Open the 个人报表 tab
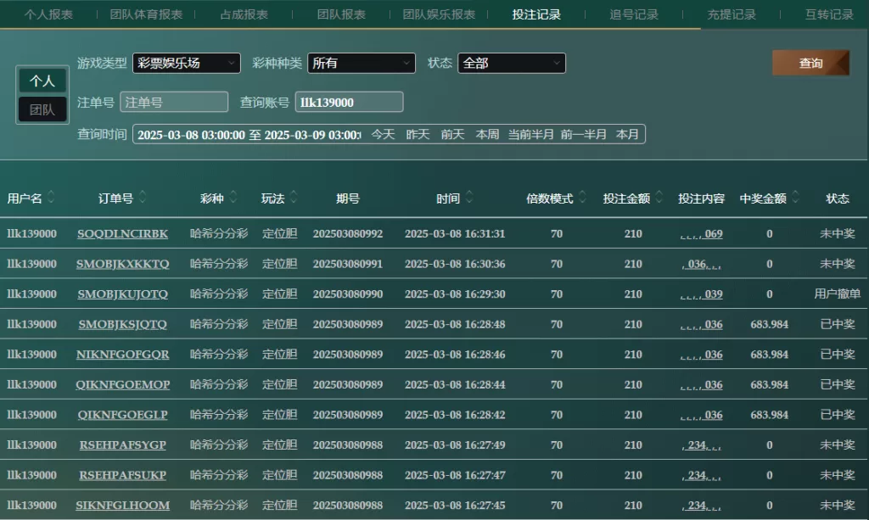869x520 pixels. 48,14
